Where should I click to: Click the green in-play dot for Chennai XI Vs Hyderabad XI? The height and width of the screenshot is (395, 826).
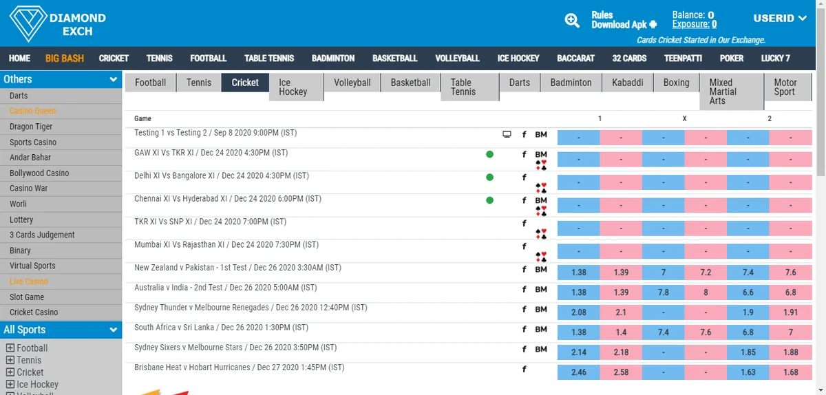pyautogui.click(x=489, y=201)
